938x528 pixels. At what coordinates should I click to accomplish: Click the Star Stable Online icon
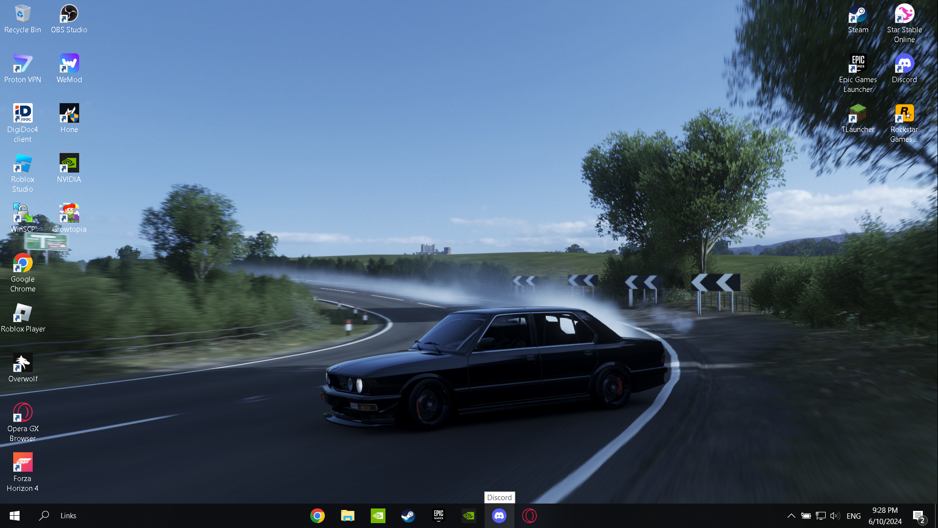pos(904,23)
